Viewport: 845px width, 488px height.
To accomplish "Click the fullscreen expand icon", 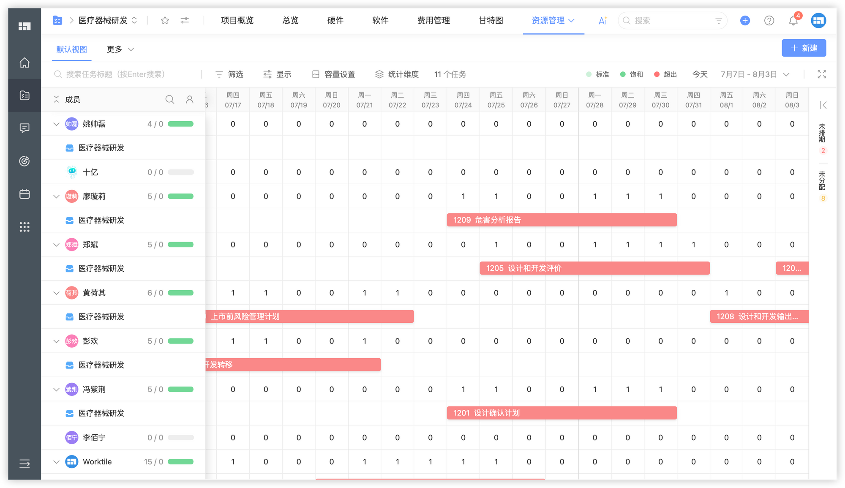I will click(821, 74).
